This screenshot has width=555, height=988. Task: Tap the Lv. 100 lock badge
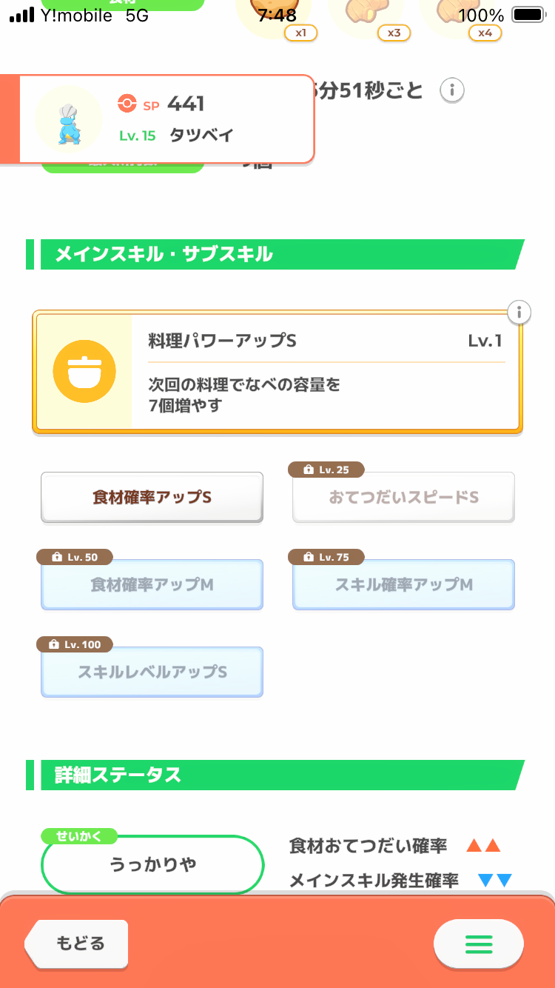[74, 644]
